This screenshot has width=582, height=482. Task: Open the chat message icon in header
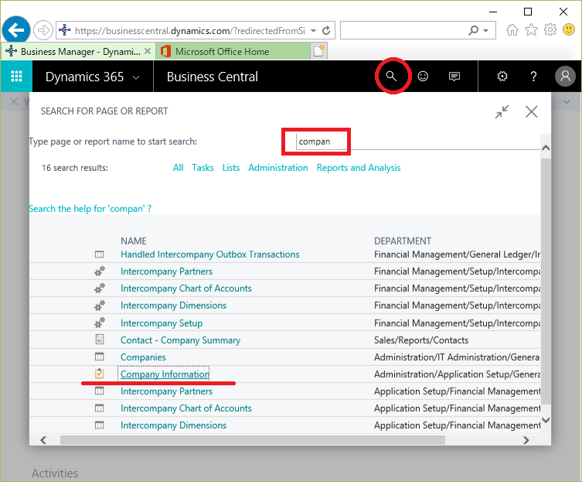tap(454, 77)
